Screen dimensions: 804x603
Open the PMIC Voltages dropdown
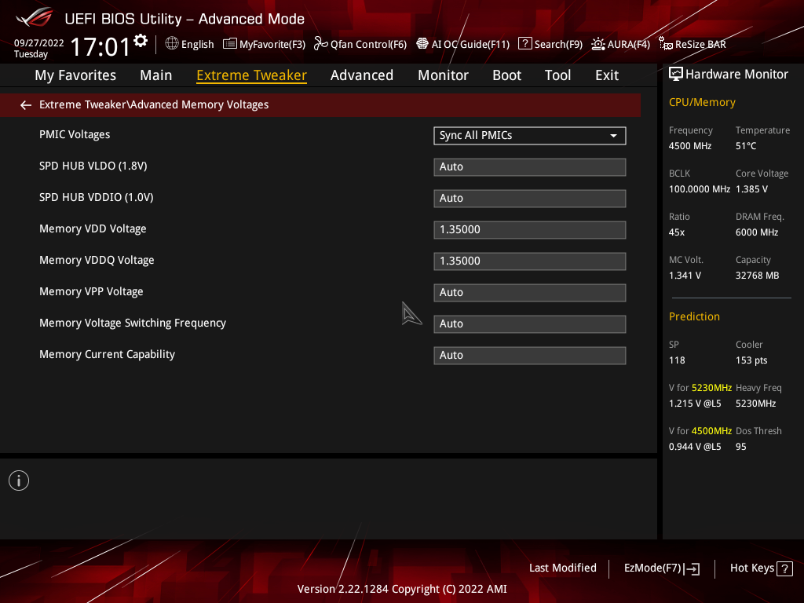(x=530, y=135)
